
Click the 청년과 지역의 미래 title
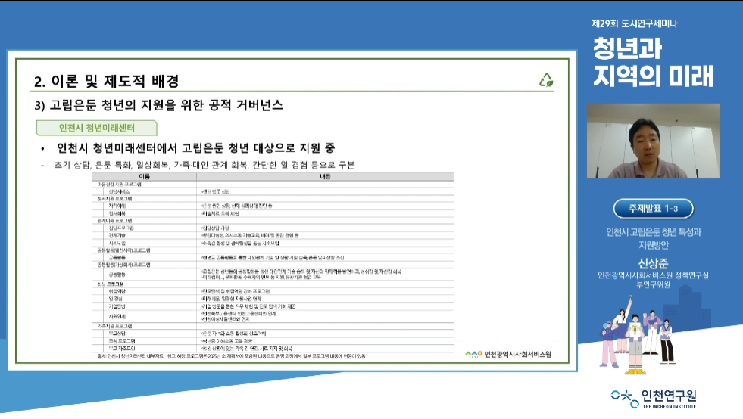653,64
